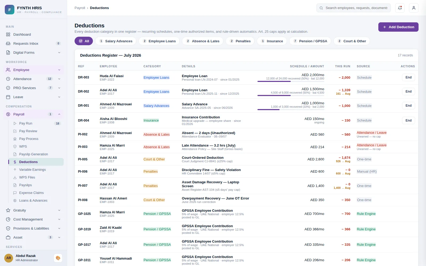Expand the Employee menu chevron
The height and width of the screenshot is (266, 426).
(59, 70)
